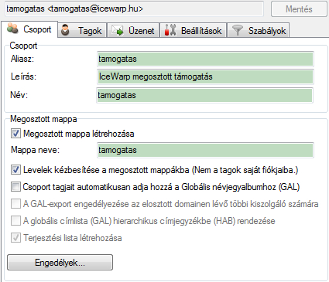
Task: Click the disabled GAL-export engedélyezése checkbox
Action: coord(15,204)
